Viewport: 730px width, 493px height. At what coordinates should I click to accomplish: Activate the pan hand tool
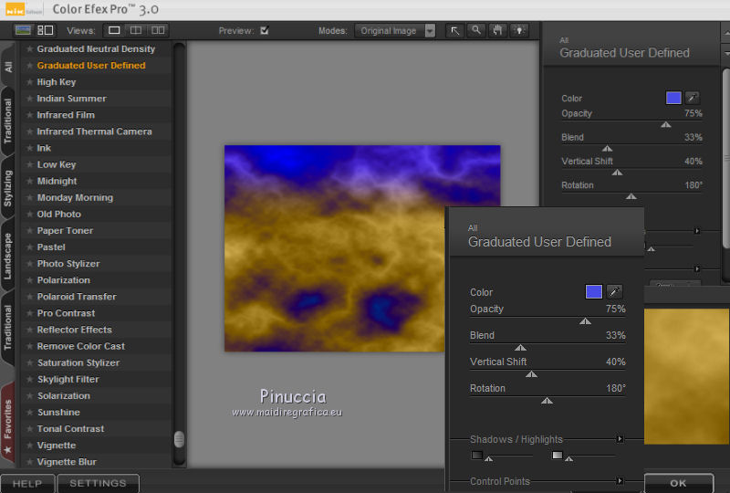[x=497, y=31]
